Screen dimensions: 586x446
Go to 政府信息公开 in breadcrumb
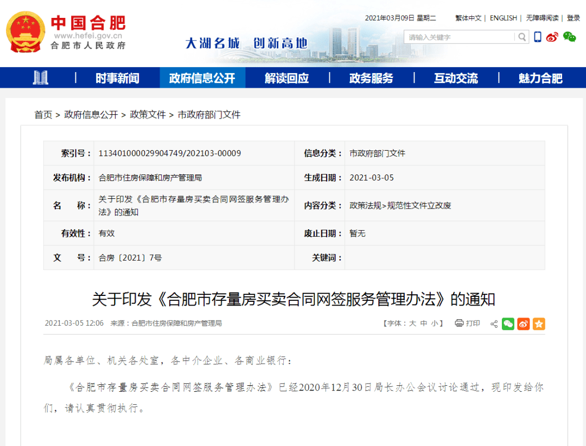click(91, 114)
